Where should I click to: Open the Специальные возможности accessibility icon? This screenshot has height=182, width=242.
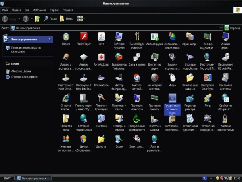[137, 119]
